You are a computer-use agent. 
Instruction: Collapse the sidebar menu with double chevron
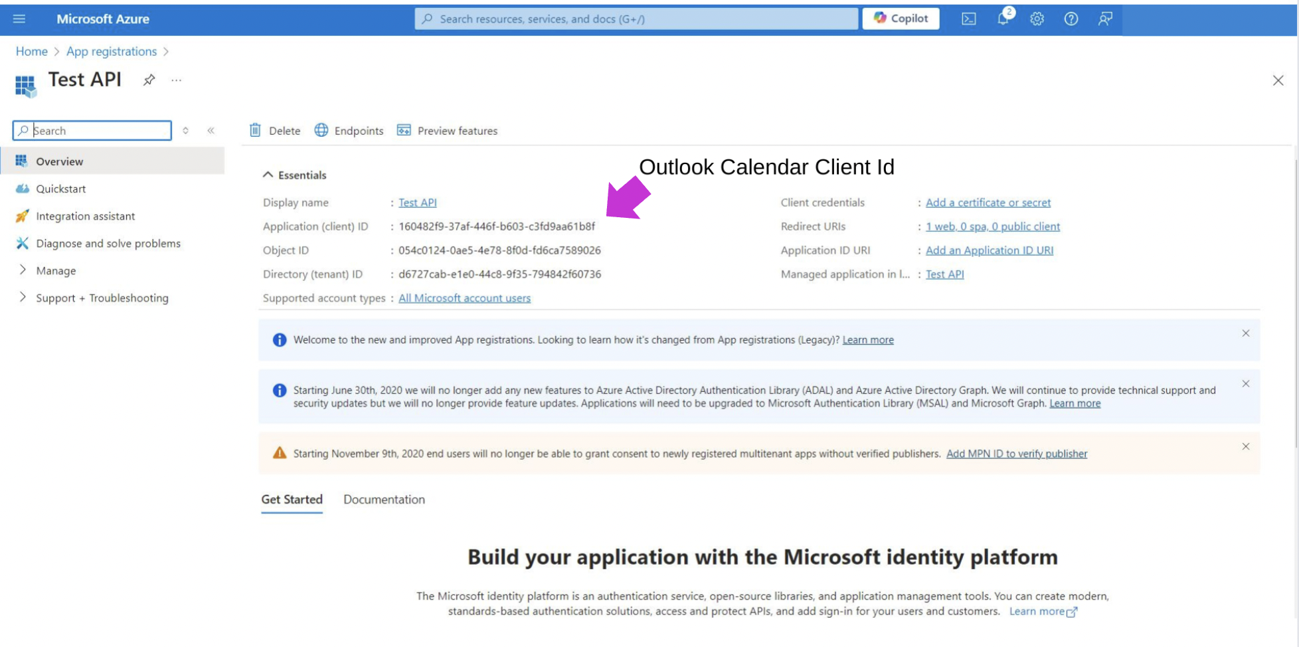[211, 130]
